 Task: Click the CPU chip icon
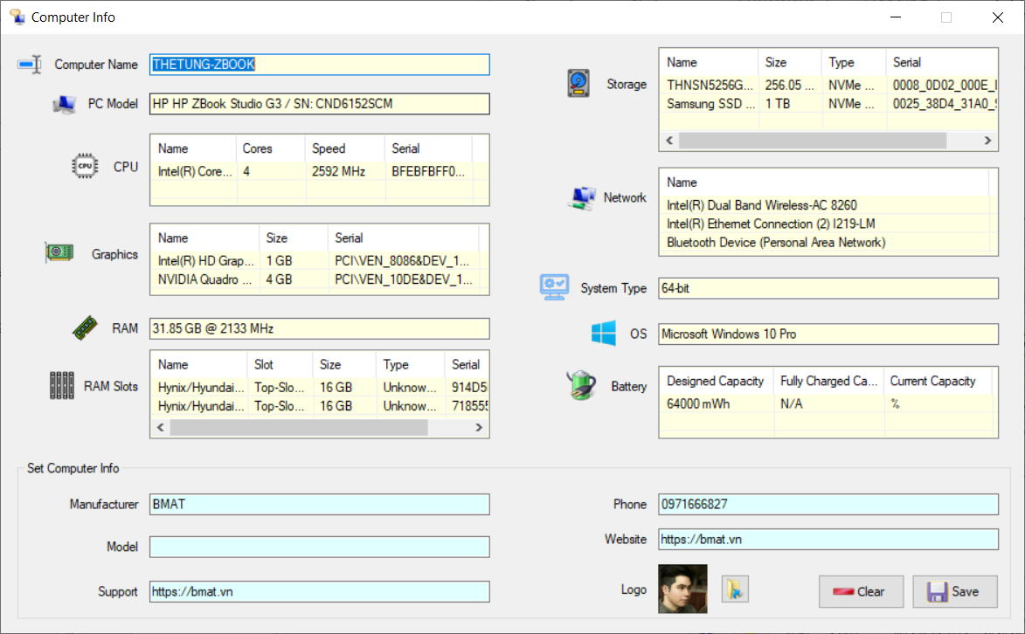tap(85, 166)
